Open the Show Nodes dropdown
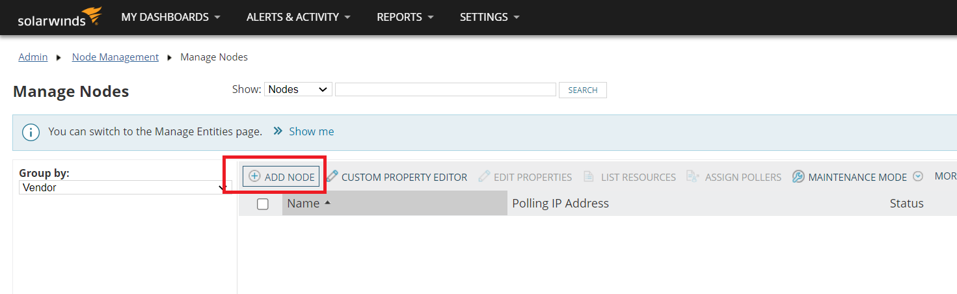 (x=298, y=90)
